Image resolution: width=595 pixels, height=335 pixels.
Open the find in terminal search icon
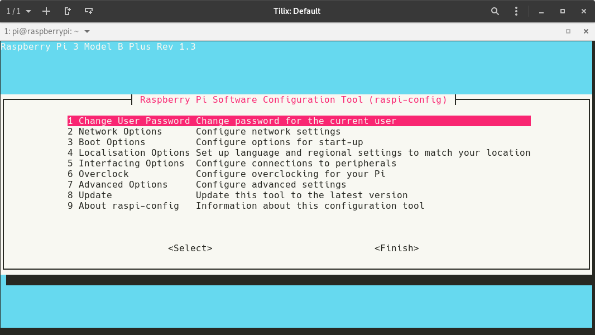pyautogui.click(x=495, y=11)
